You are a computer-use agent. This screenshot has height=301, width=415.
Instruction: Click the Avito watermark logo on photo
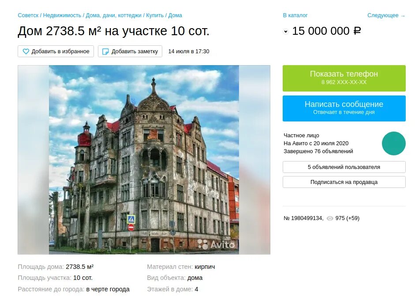click(216, 244)
